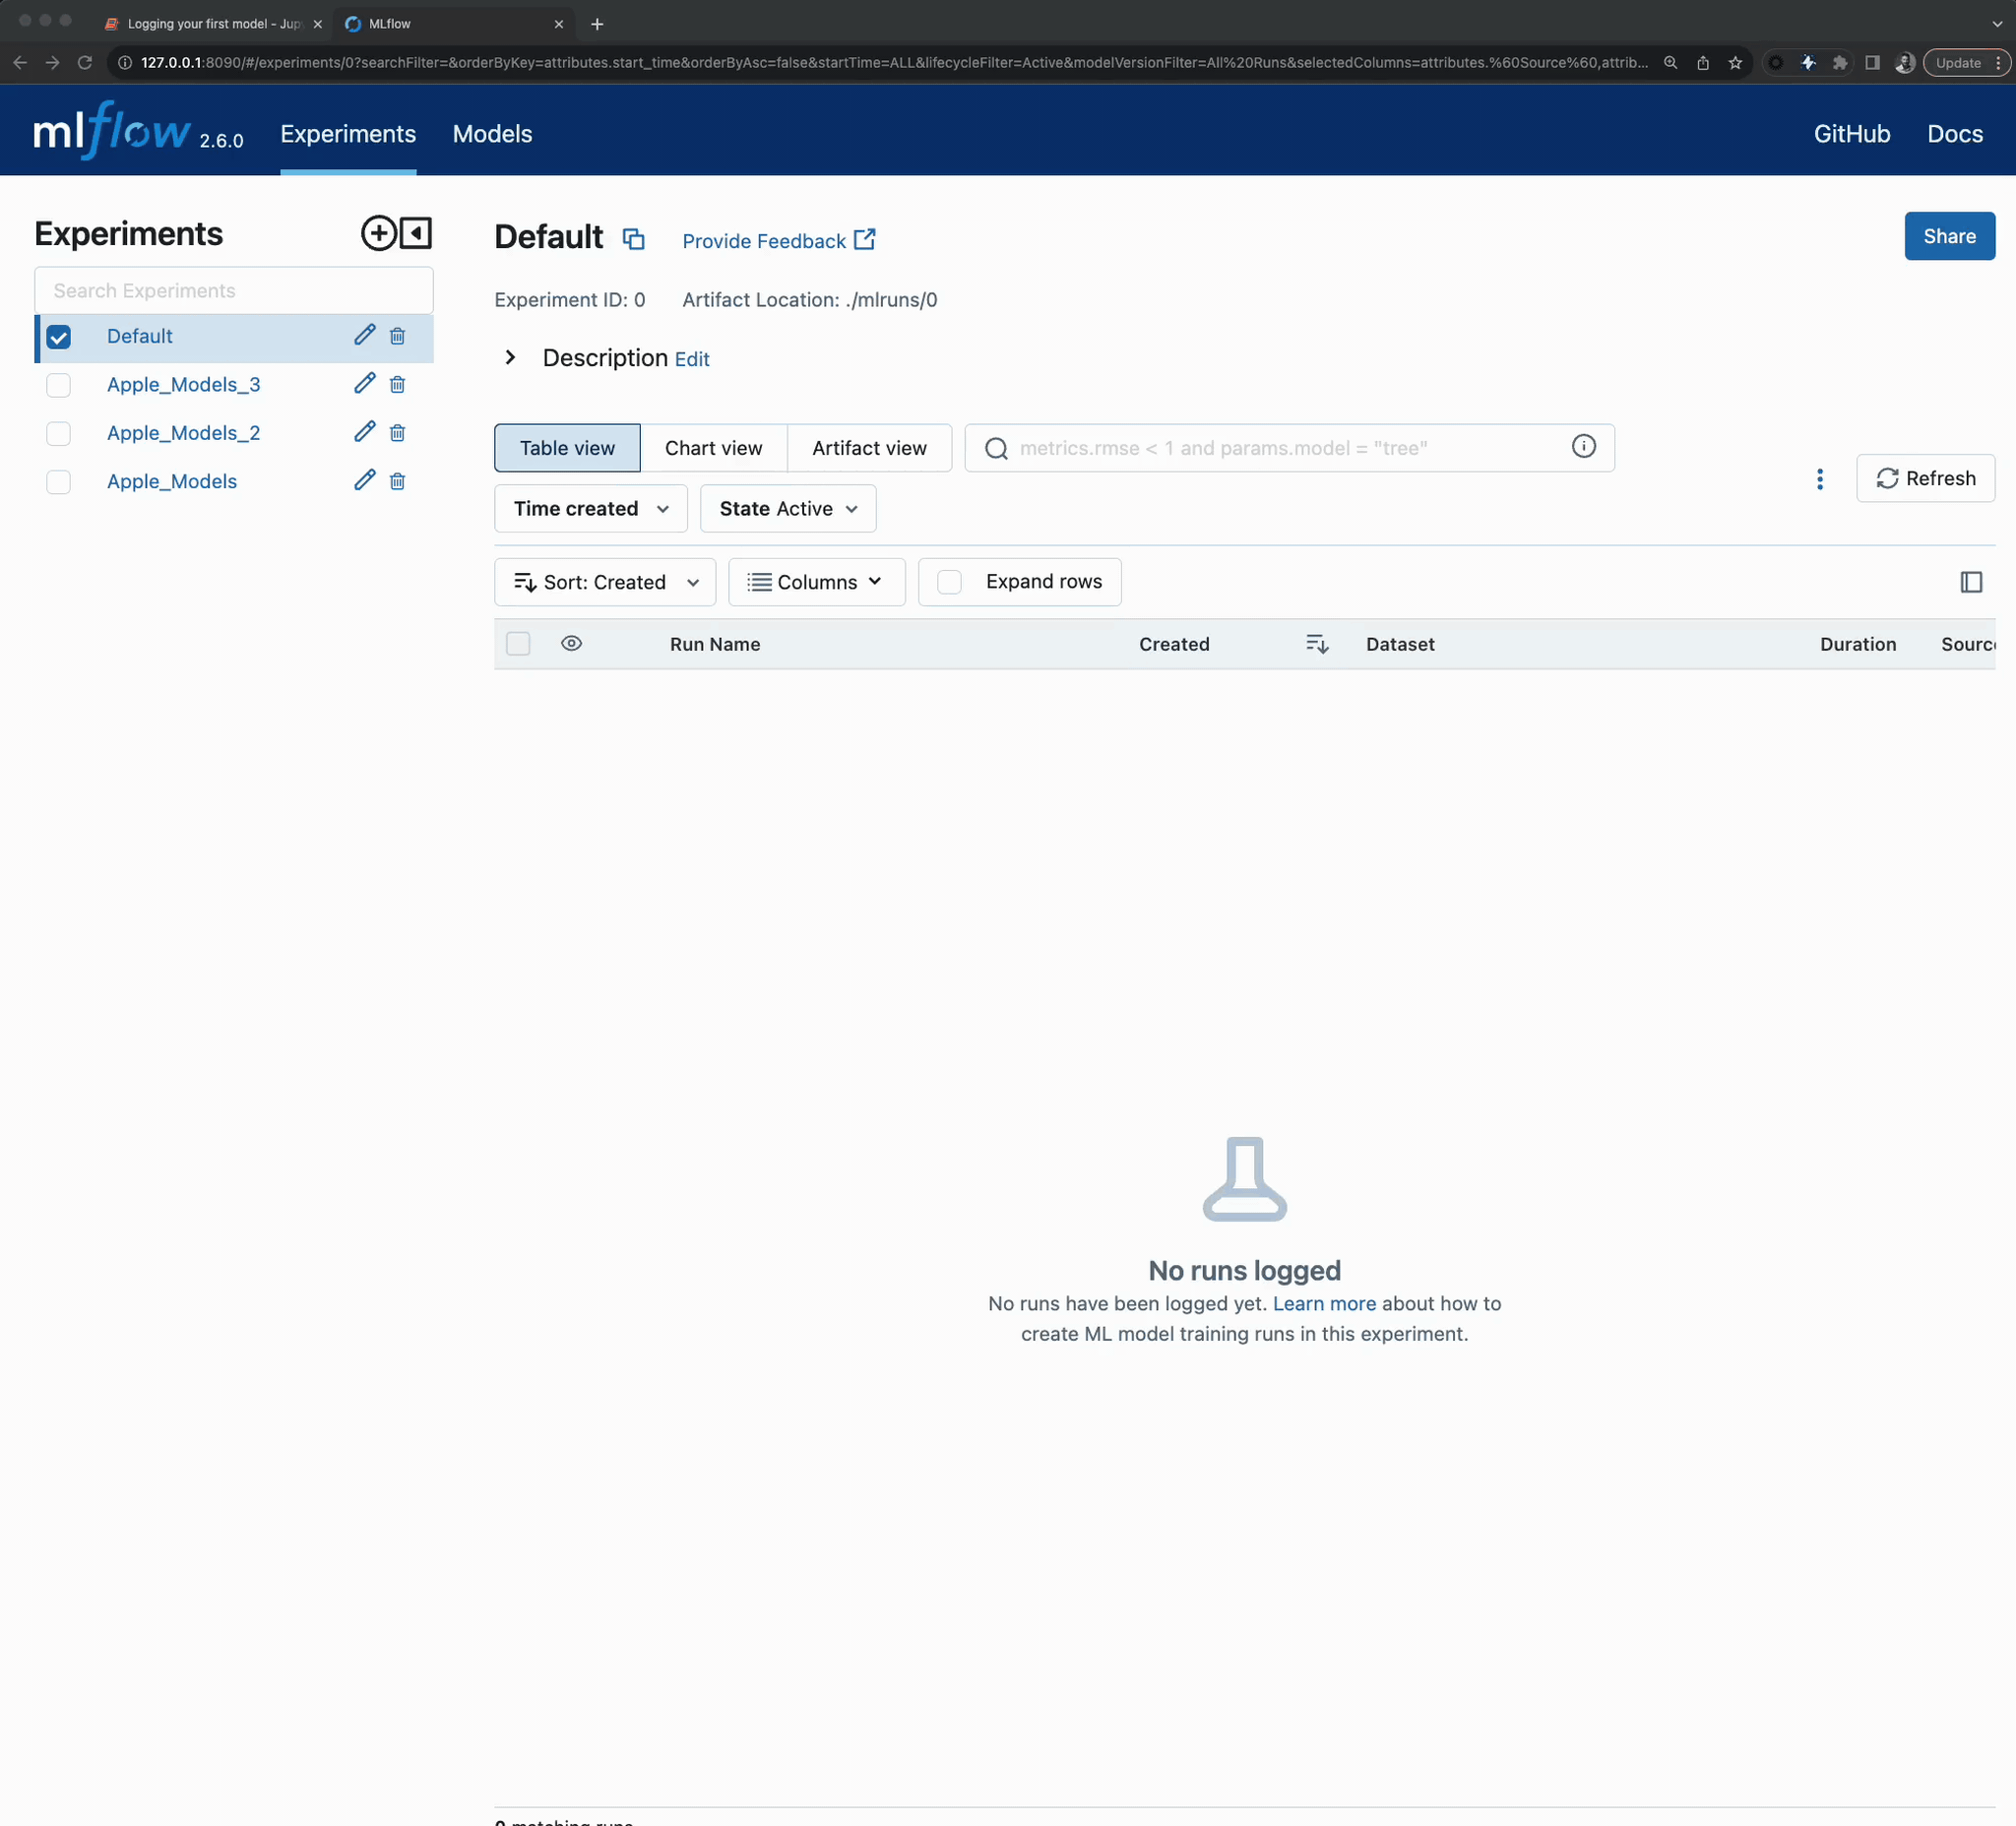Viewport: 2016px width, 1826px height.
Task: Open the search filter info icon
Action: click(x=1583, y=447)
